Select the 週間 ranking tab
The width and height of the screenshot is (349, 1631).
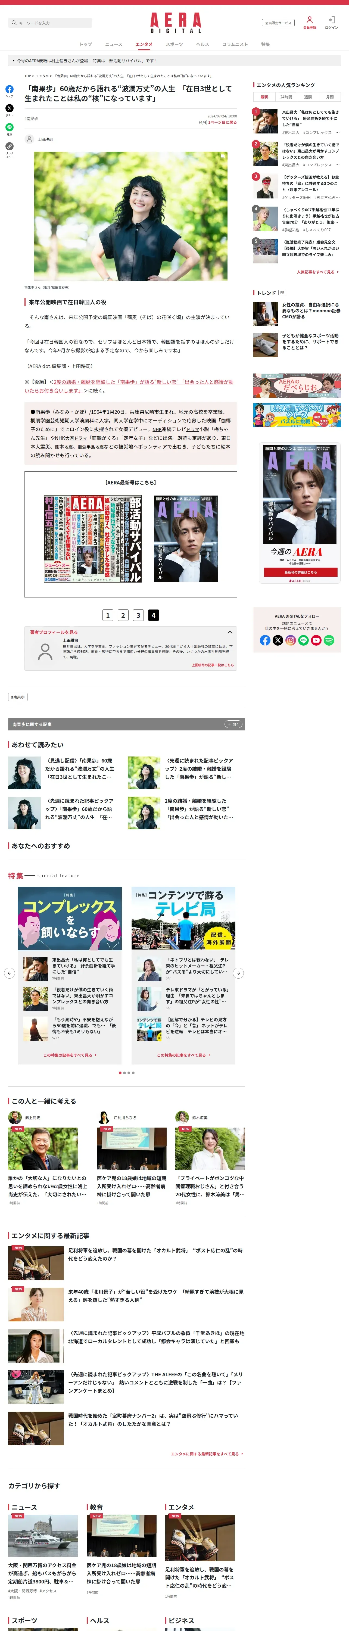[308, 97]
